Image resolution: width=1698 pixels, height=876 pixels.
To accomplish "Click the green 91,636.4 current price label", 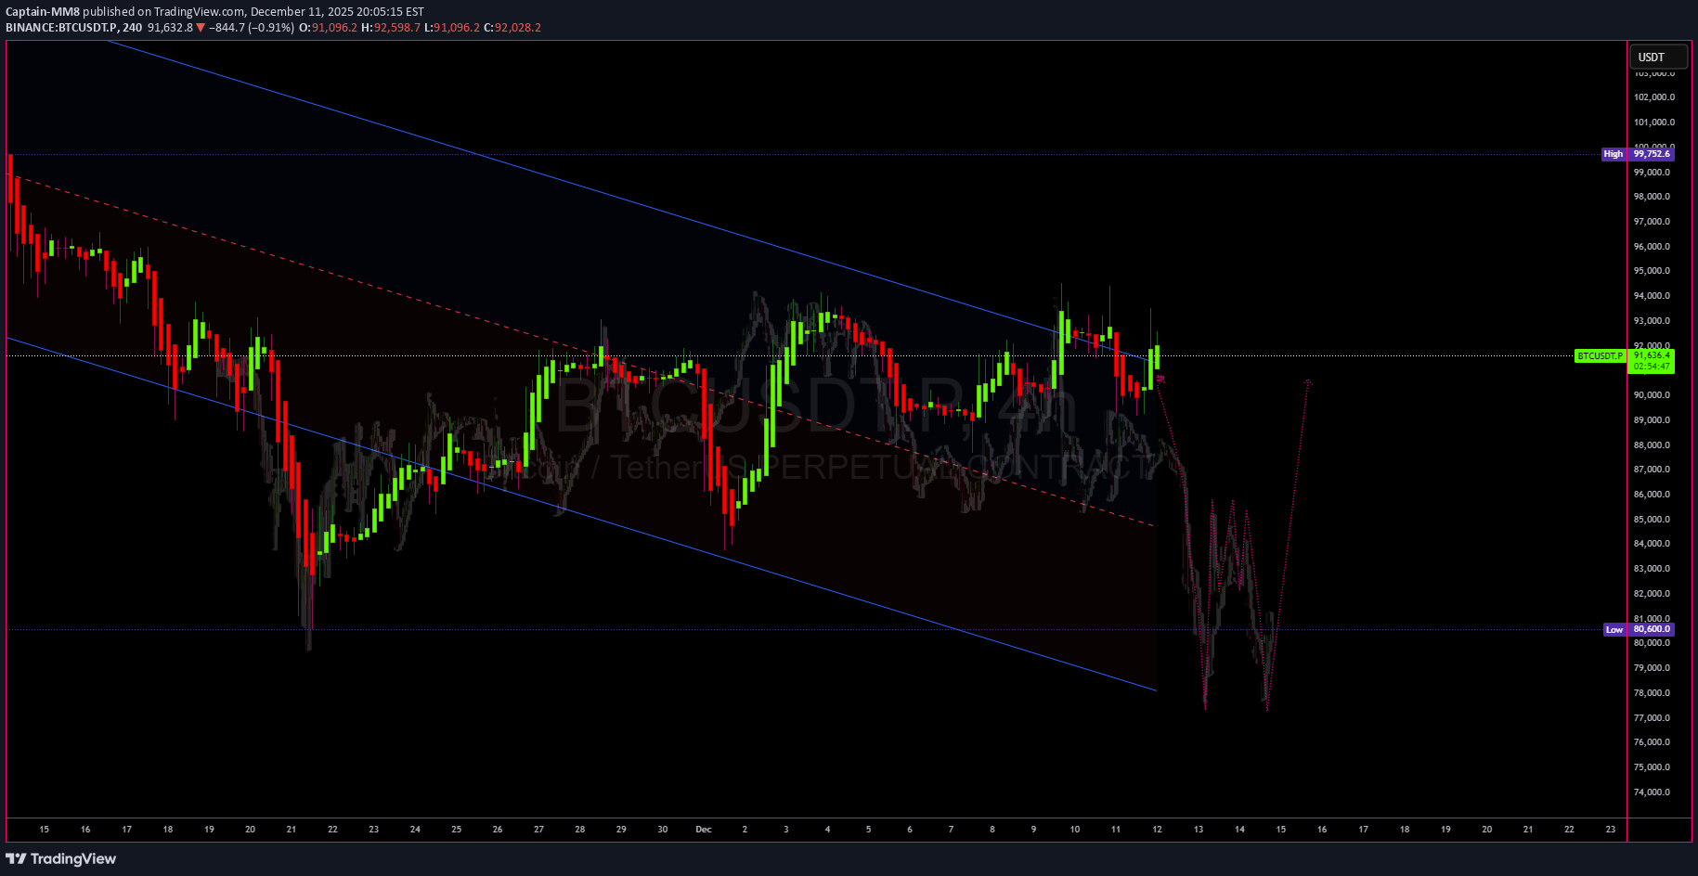I will coord(1652,355).
